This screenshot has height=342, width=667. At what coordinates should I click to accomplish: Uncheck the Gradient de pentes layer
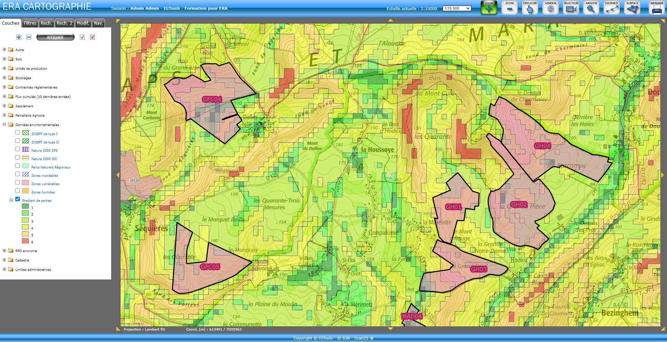pyautogui.click(x=18, y=199)
